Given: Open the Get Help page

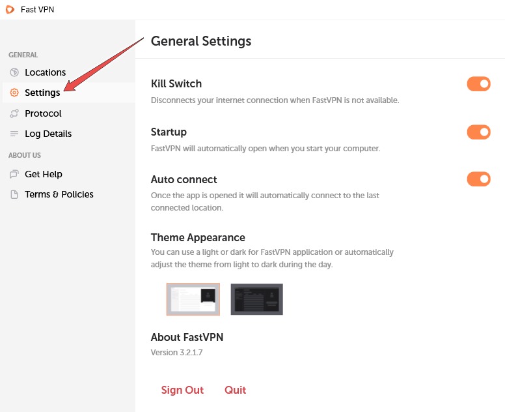Looking at the screenshot, I should 44,174.
